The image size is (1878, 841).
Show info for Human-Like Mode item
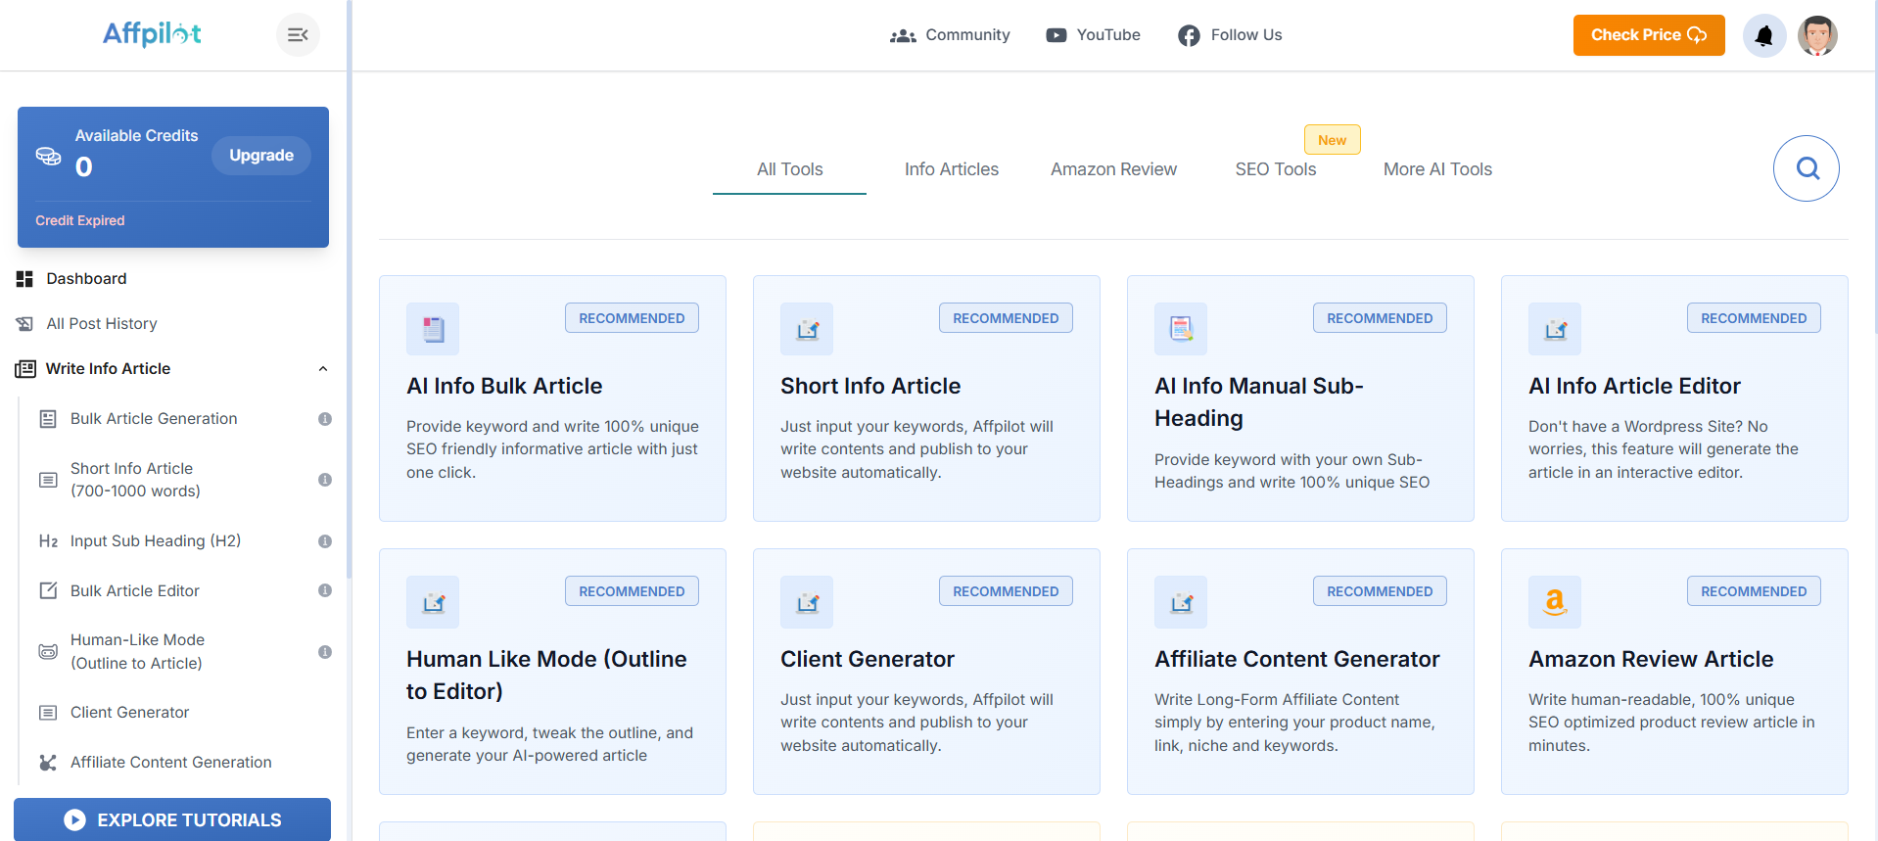(x=325, y=652)
